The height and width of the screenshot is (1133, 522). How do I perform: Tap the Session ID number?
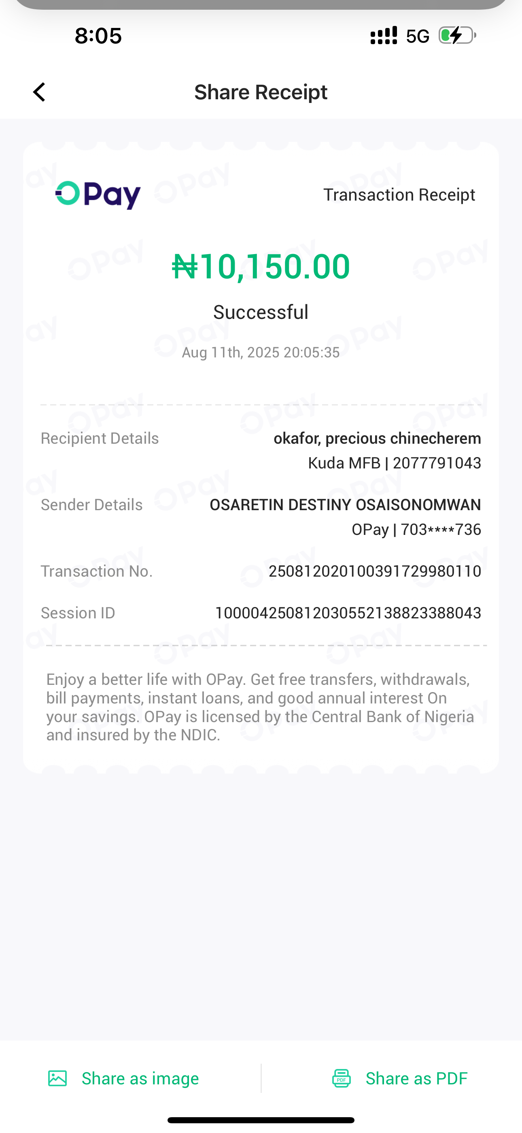pyautogui.click(x=348, y=613)
